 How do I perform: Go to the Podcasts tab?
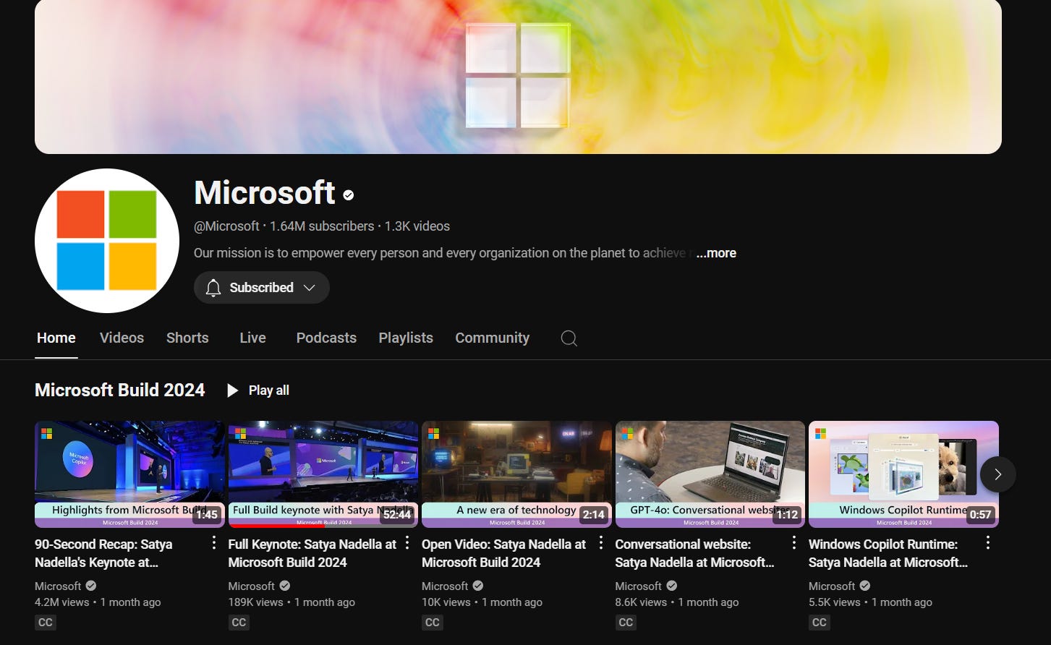click(x=326, y=338)
